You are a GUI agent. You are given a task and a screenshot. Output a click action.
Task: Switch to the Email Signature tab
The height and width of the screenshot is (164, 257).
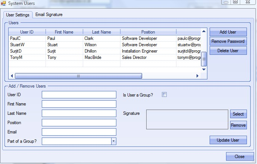[49, 15]
